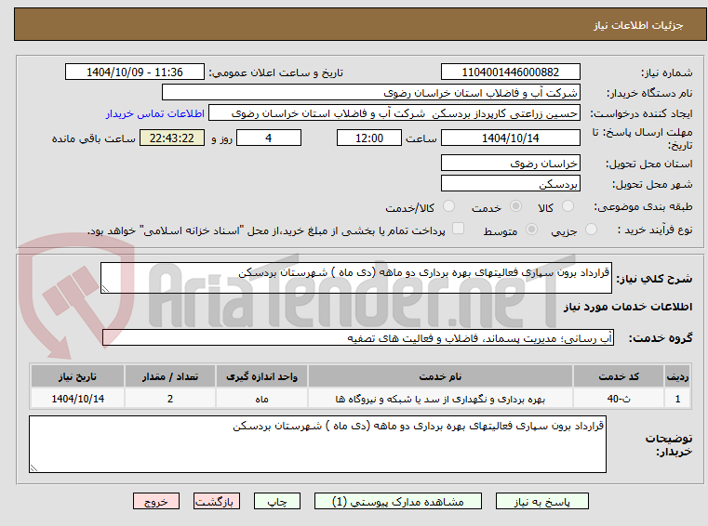
Task: Click the quantity cell 2
Action: click(169, 399)
